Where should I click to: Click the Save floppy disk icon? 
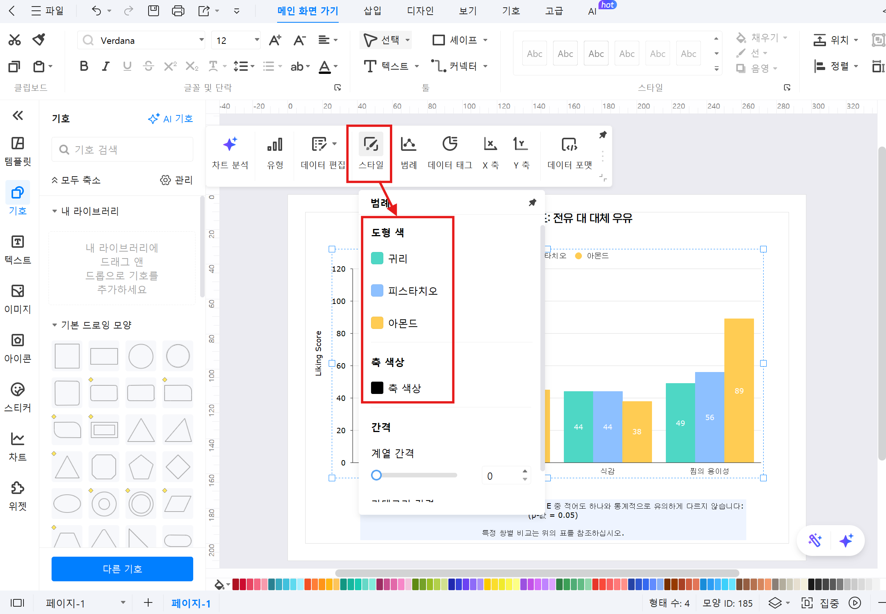pyautogui.click(x=154, y=11)
